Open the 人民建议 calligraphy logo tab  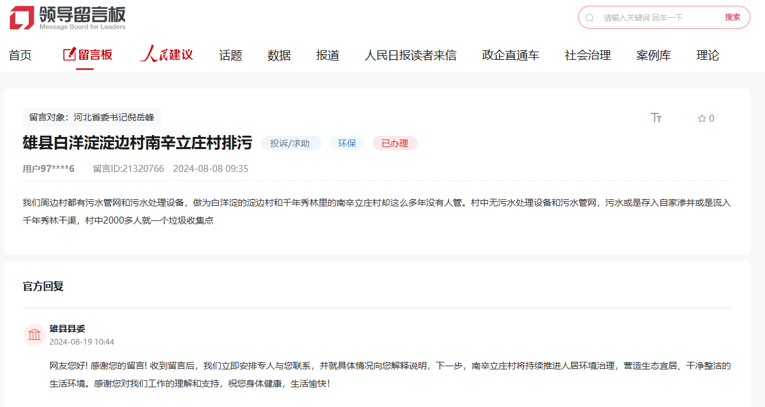point(167,55)
